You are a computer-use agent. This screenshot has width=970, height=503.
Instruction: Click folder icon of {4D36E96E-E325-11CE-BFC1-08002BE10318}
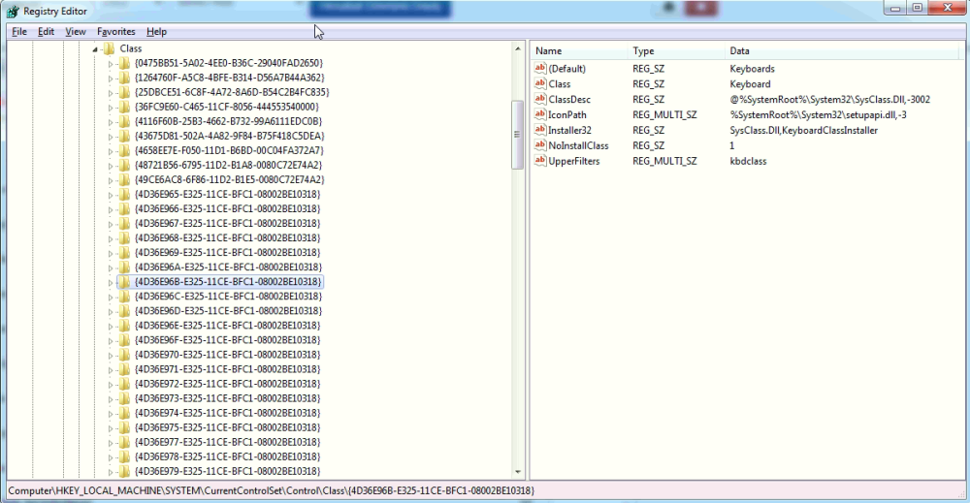click(x=124, y=325)
